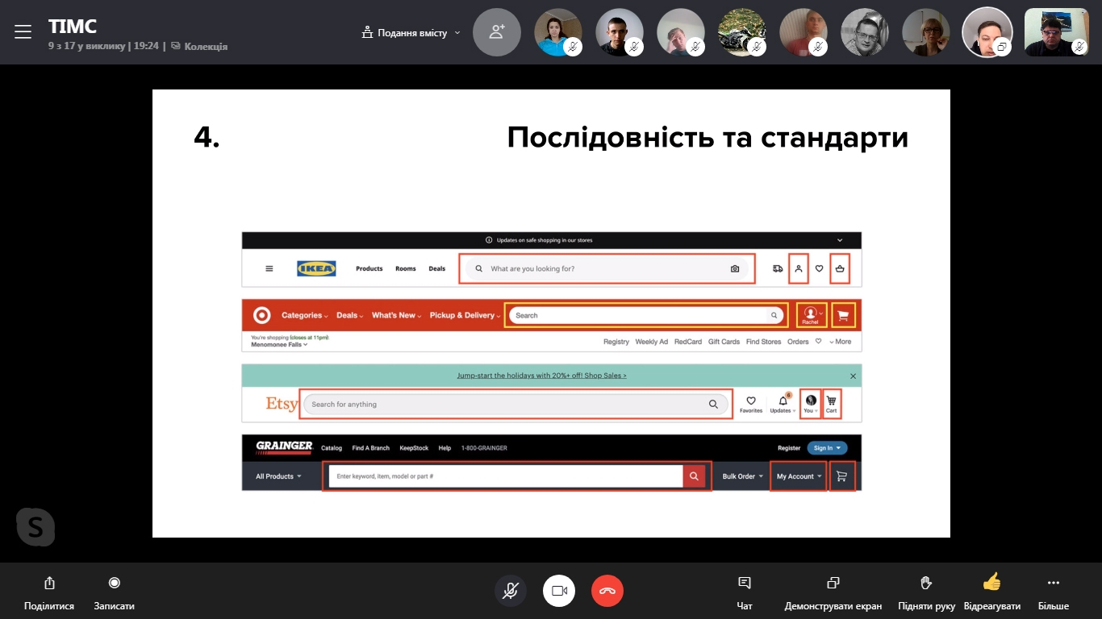Click the IKEA delivery truck icon

777,268
